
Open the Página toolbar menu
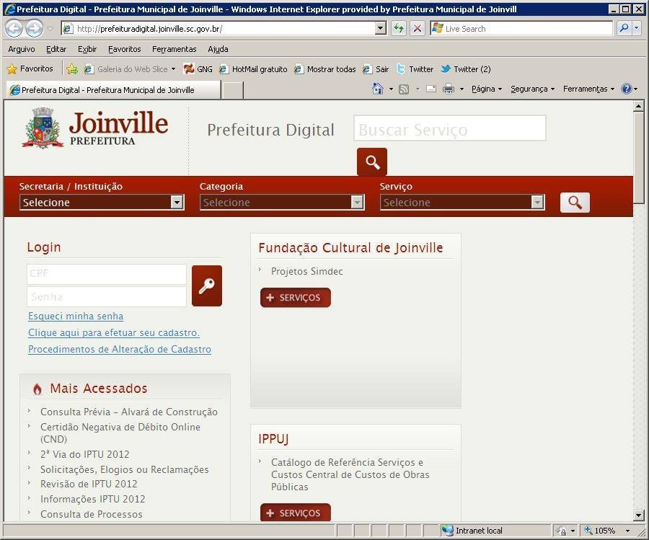486,89
